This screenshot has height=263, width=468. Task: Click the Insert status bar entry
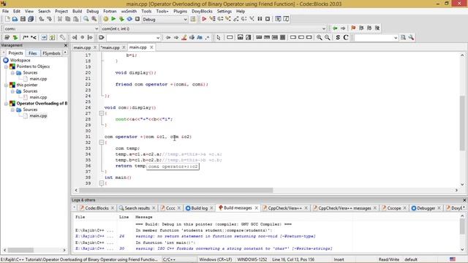click(x=339, y=259)
